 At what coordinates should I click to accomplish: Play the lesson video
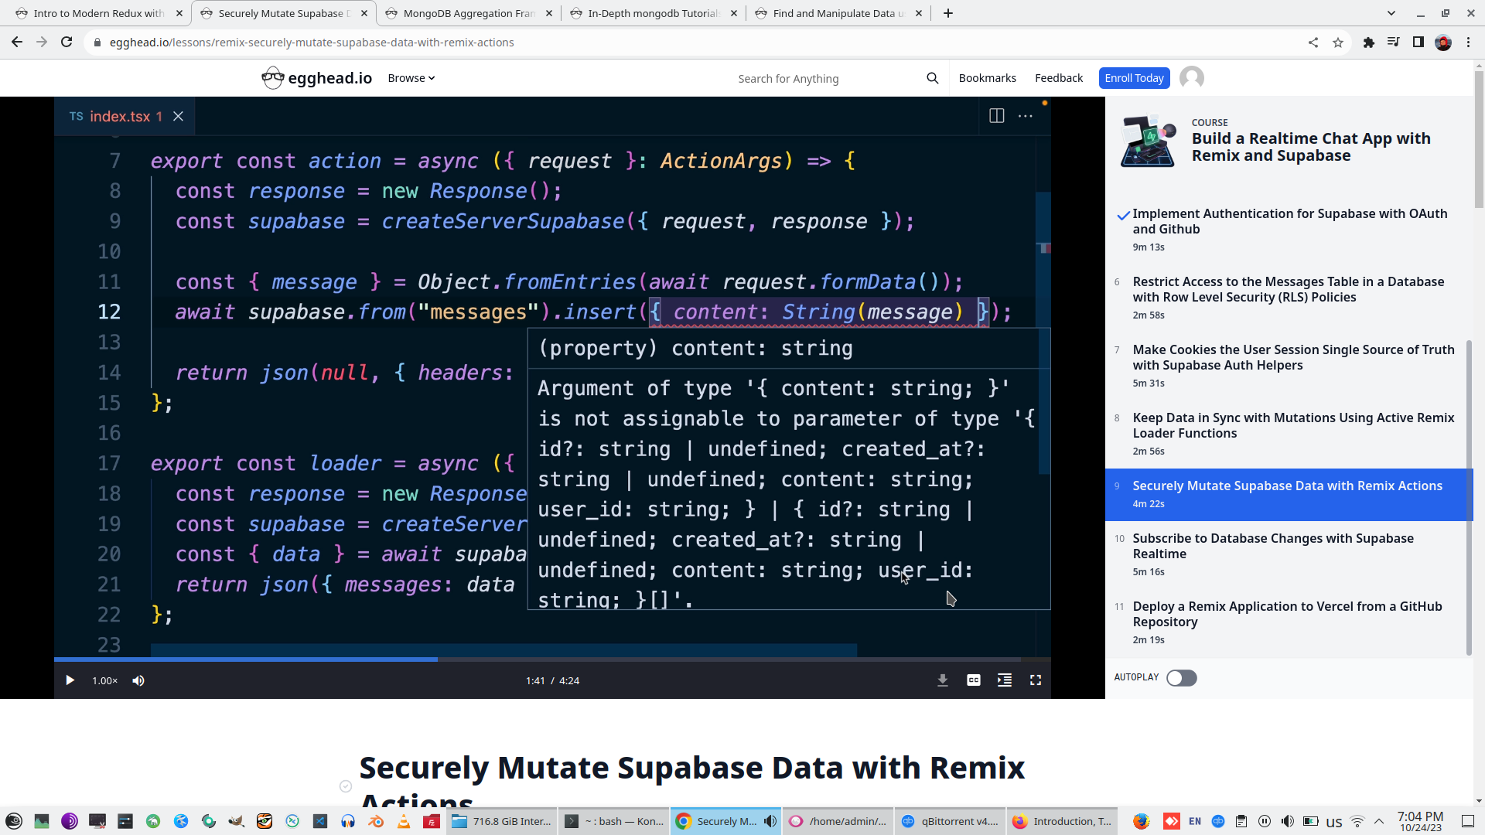pos(70,680)
